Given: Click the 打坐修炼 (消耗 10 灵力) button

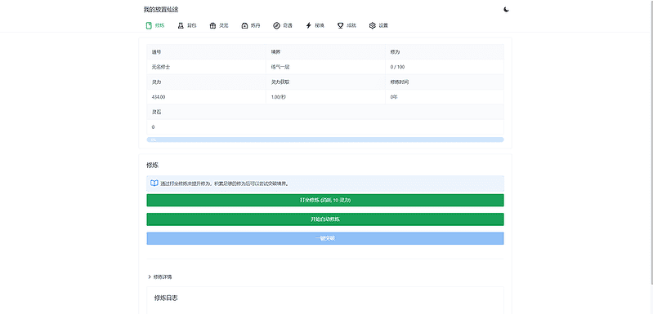Looking at the screenshot, I should [x=325, y=200].
